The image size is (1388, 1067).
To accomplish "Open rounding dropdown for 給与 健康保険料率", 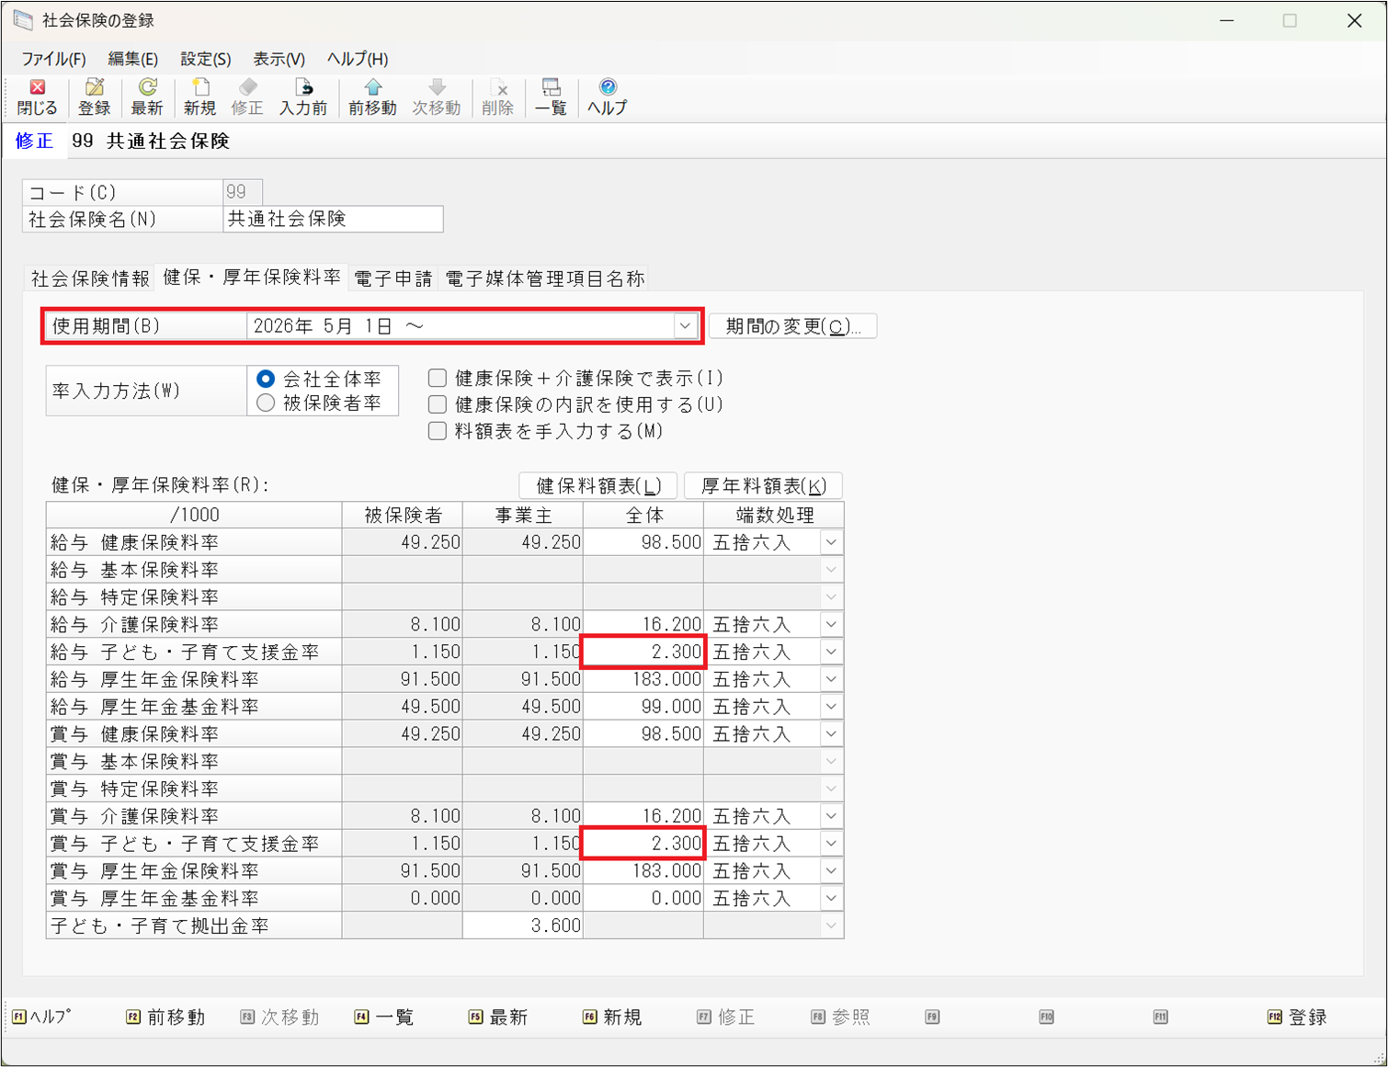I will [831, 542].
